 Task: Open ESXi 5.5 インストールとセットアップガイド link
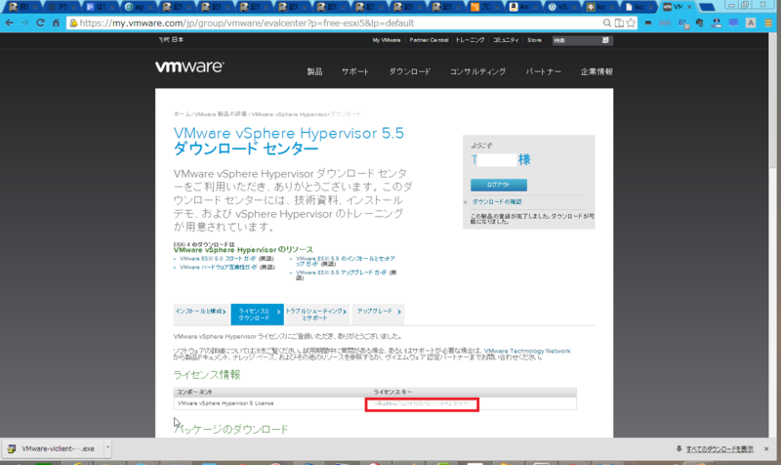pos(346,261)
